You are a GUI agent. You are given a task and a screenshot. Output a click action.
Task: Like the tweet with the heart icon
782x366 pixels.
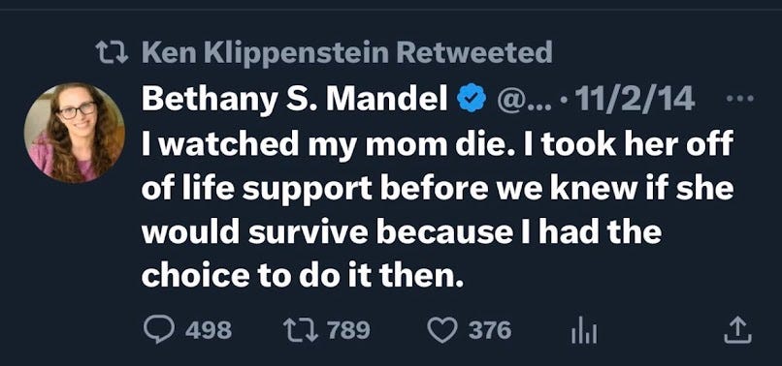click(x=442, y=330)
